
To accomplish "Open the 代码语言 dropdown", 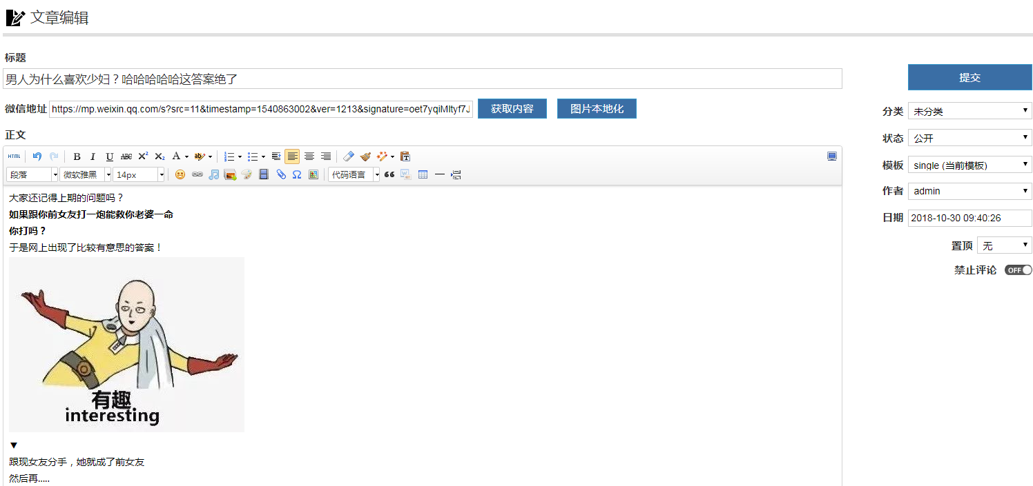I will coord(354,174).
